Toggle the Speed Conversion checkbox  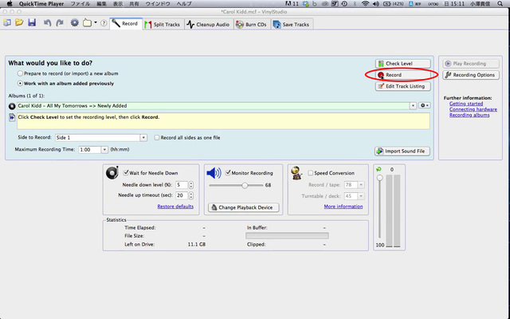(310, 172)
